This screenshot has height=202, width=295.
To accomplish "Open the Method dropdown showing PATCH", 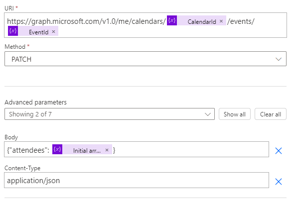I will (x=146, y=59).
